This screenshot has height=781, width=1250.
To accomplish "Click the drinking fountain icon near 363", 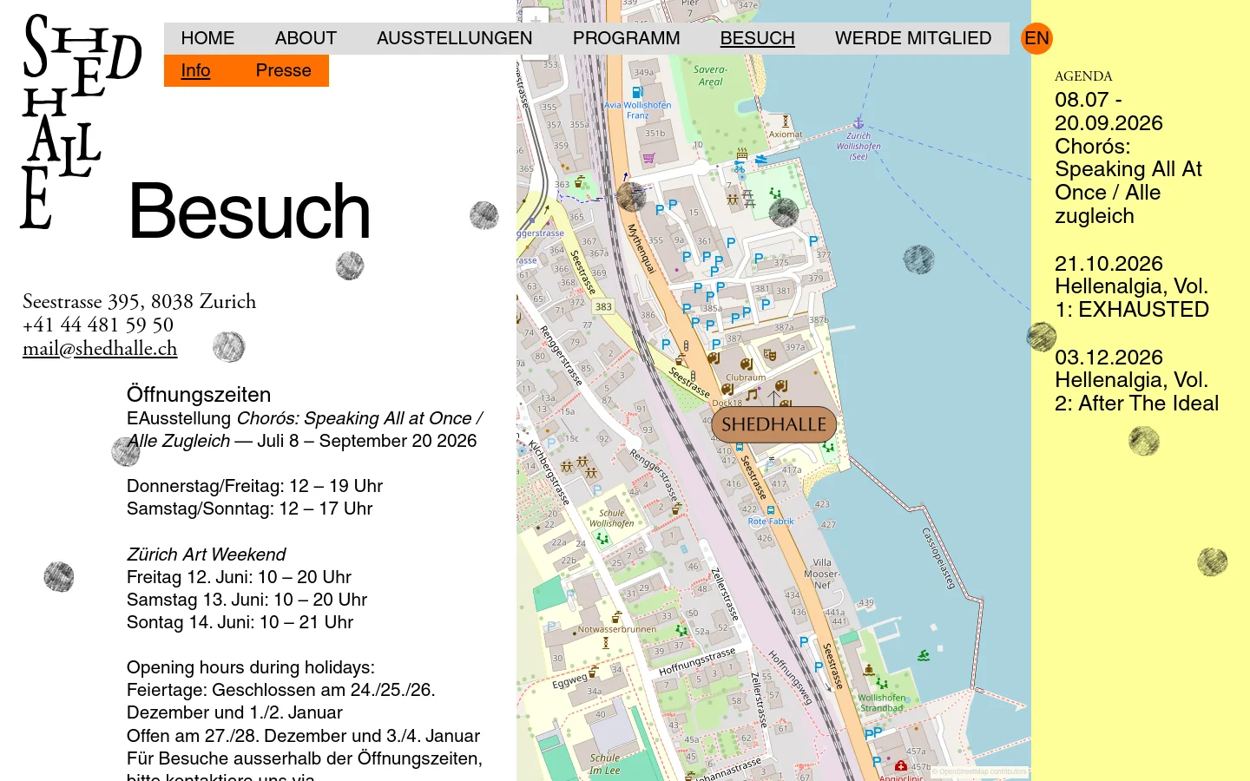I will [579, 181].
